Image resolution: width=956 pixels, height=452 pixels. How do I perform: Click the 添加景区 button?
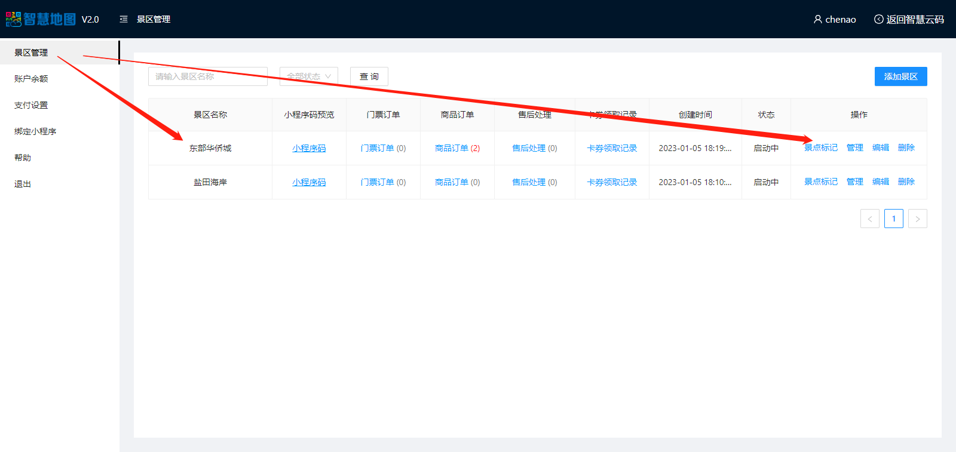coord(900,76)
